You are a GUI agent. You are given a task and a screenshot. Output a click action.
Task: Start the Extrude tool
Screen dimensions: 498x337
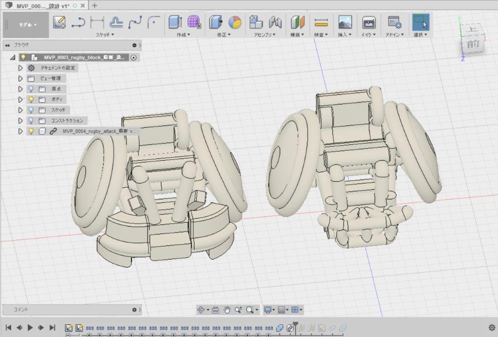pyautogui.click(x=175, y=22)
